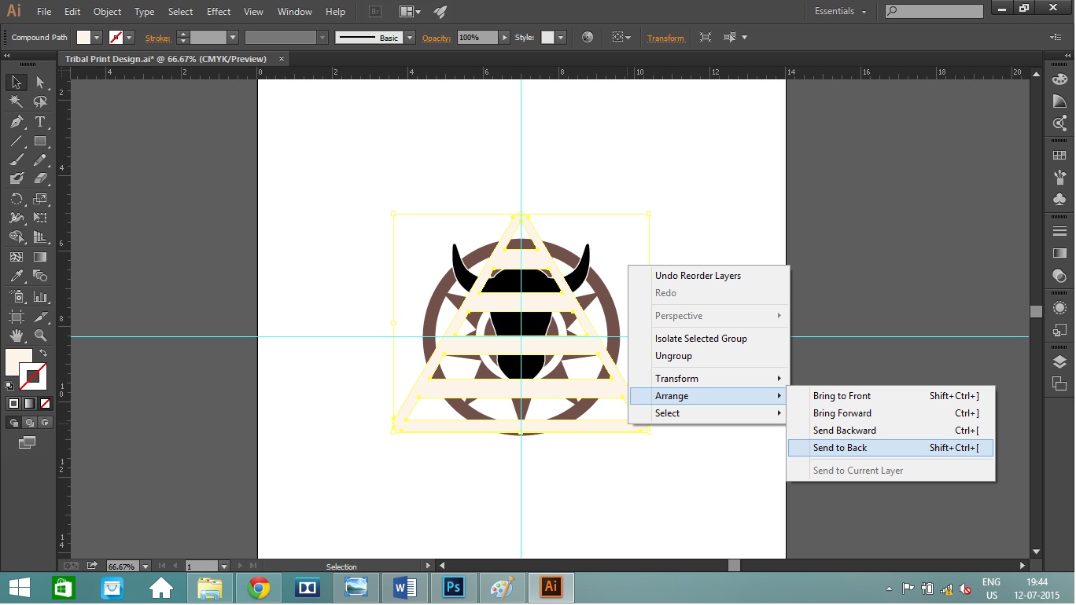1076x605 pixels.
Task: Select the Scale tool
Action: [40, 199]
